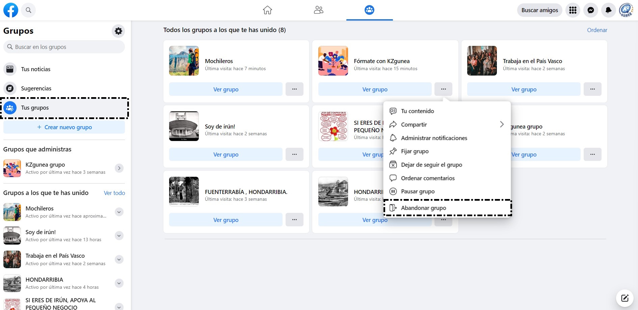Expand Soy de irún! sidebar dropdown arrow
638x310 pixels.
pos(119,235)
